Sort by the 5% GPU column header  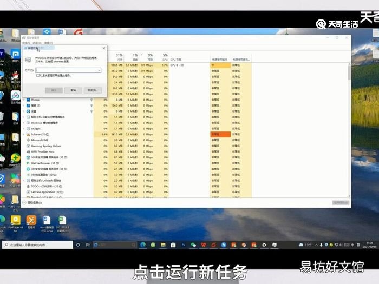click(x=162, y=57)
